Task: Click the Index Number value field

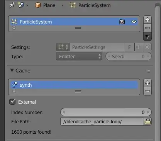Action: (106, 112)
